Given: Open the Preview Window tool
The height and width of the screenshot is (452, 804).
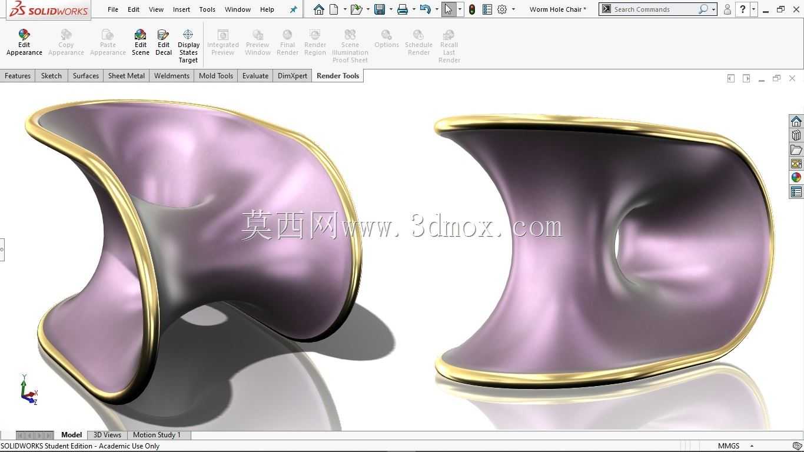Looking at the screenshot, I should (x=258, y=43).
